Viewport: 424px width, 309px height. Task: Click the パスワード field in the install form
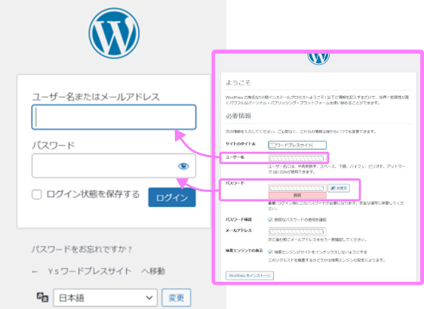pyautogui.click(x=297, y=188)
